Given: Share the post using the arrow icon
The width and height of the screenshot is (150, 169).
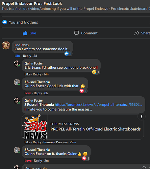Looking at the screenshot, I should tap(142, 33).
